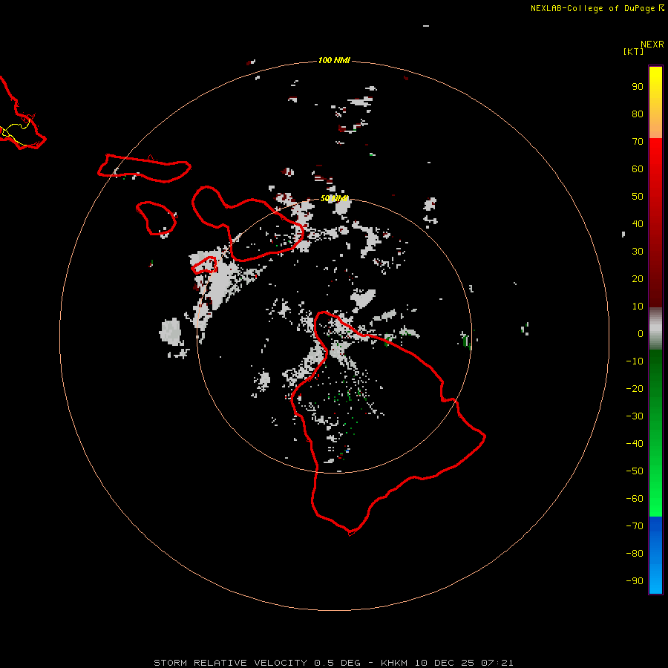Select the 100 NMI range ring label
The width and height of the screenshot is (668, 668).
(x=334, y=60)
